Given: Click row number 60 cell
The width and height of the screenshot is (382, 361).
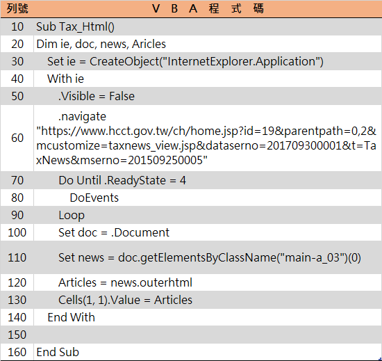Looking at the screenshot, I should [x=17, y=138].
